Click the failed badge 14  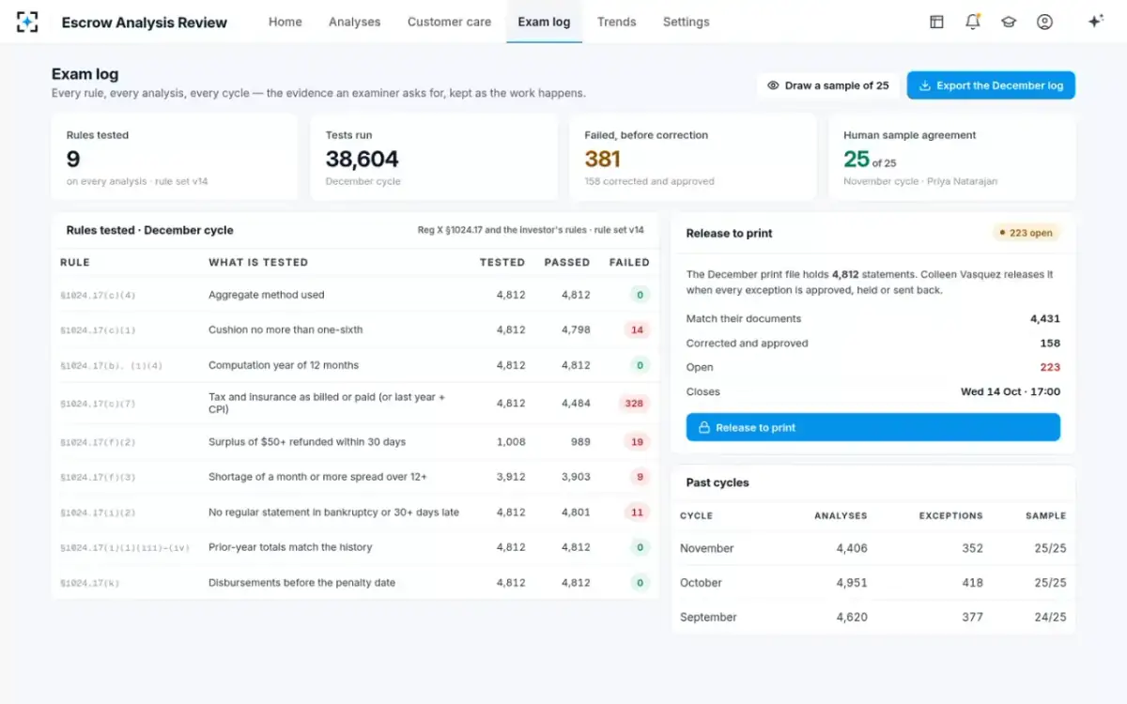638,330
